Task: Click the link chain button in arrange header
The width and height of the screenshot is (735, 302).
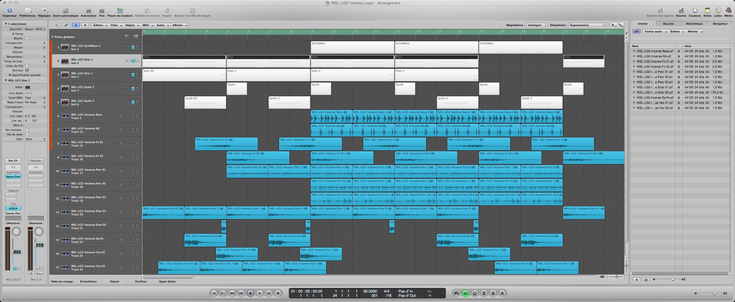Action: [x=66, y=25]
